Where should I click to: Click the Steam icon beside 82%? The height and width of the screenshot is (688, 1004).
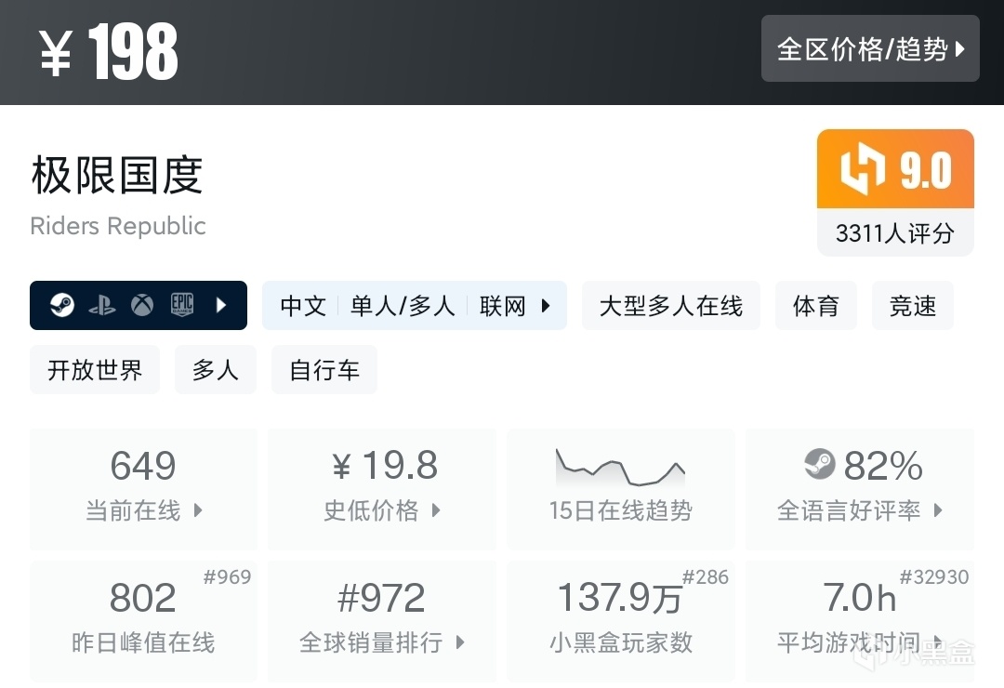click(x=819, y=464)
